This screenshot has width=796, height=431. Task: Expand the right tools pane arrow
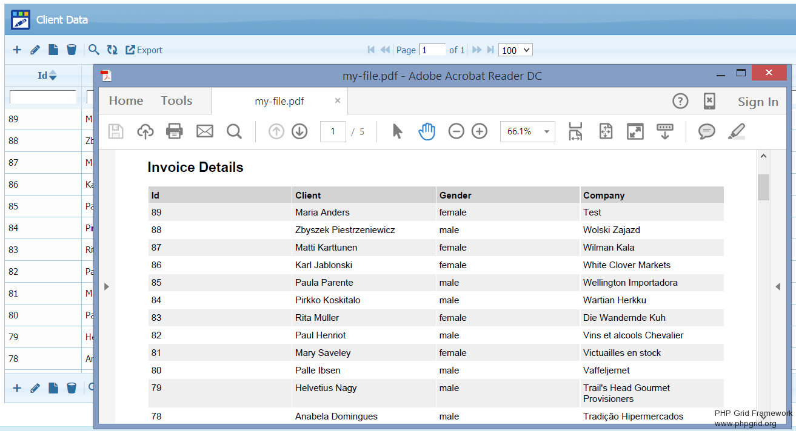pos(777,286)
